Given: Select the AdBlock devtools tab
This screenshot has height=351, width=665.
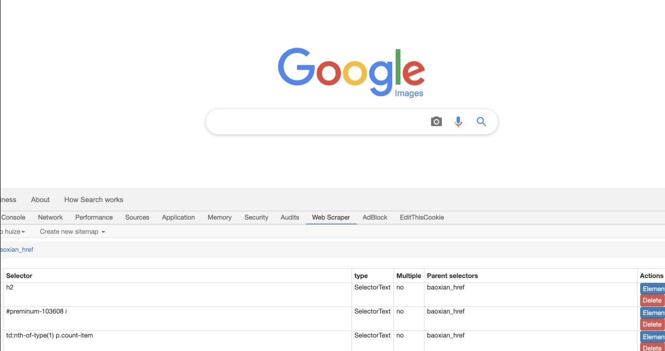Looking at the screenshot, I should coord(375,217).
